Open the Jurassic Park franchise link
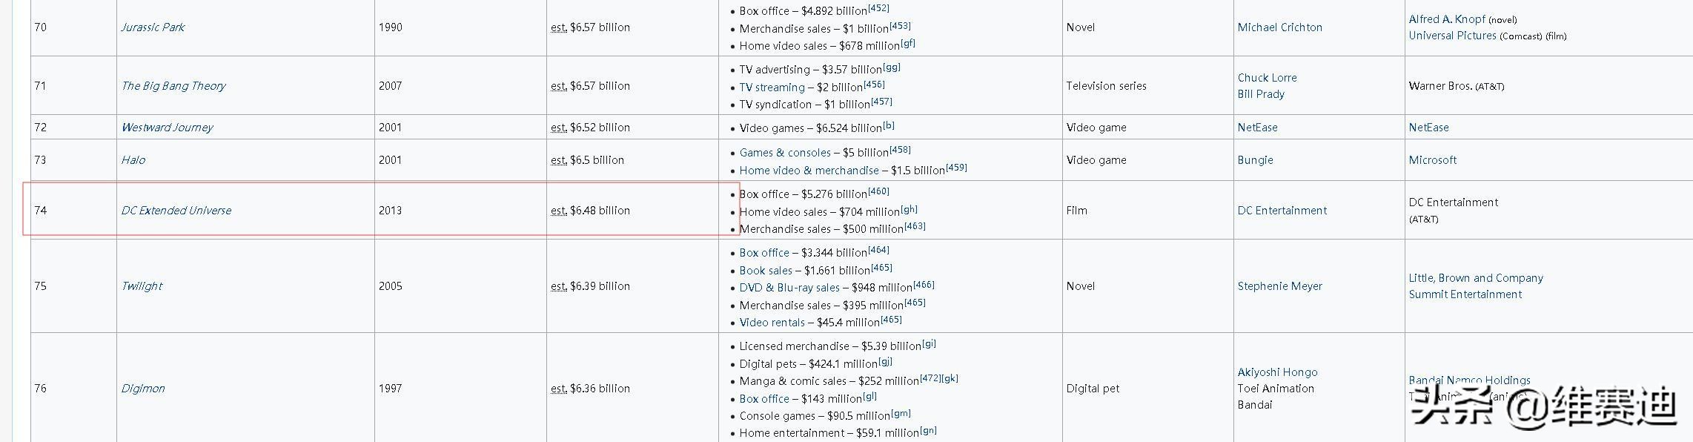 click(x=153, y=27)
